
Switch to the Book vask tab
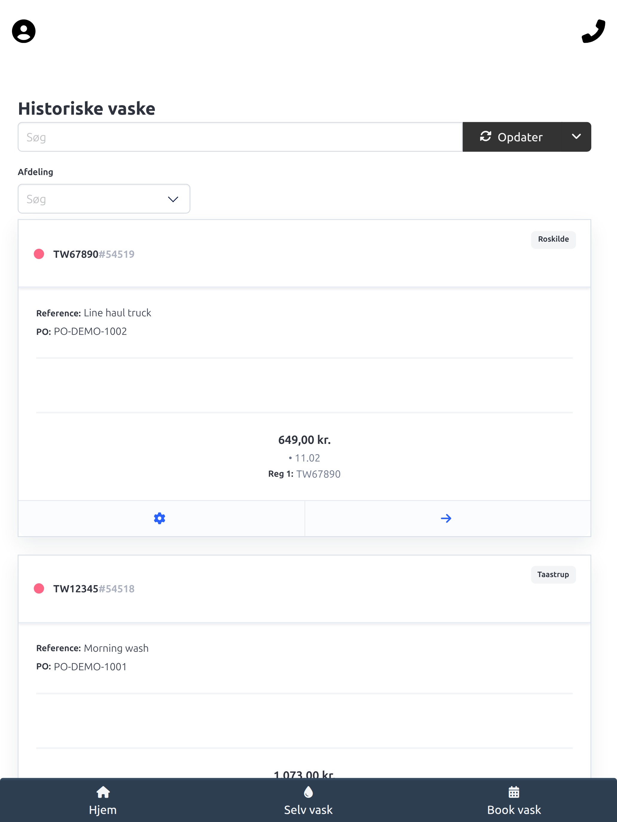click(514, 800)
